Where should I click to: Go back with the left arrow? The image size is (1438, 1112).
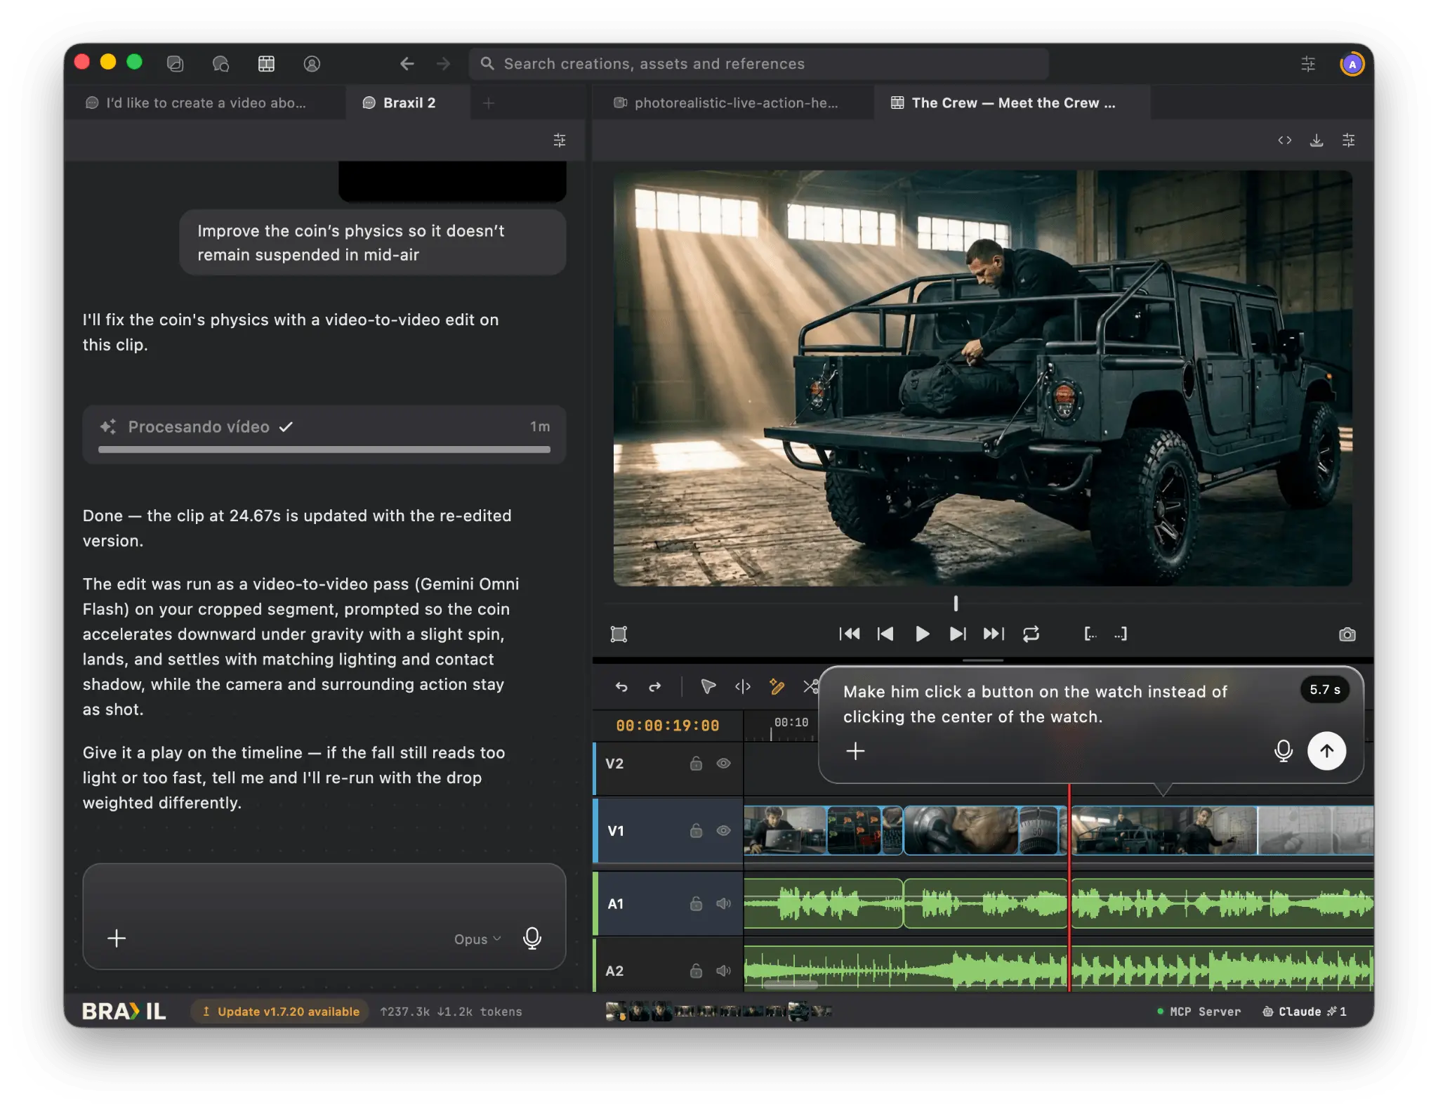click(407, 64)
